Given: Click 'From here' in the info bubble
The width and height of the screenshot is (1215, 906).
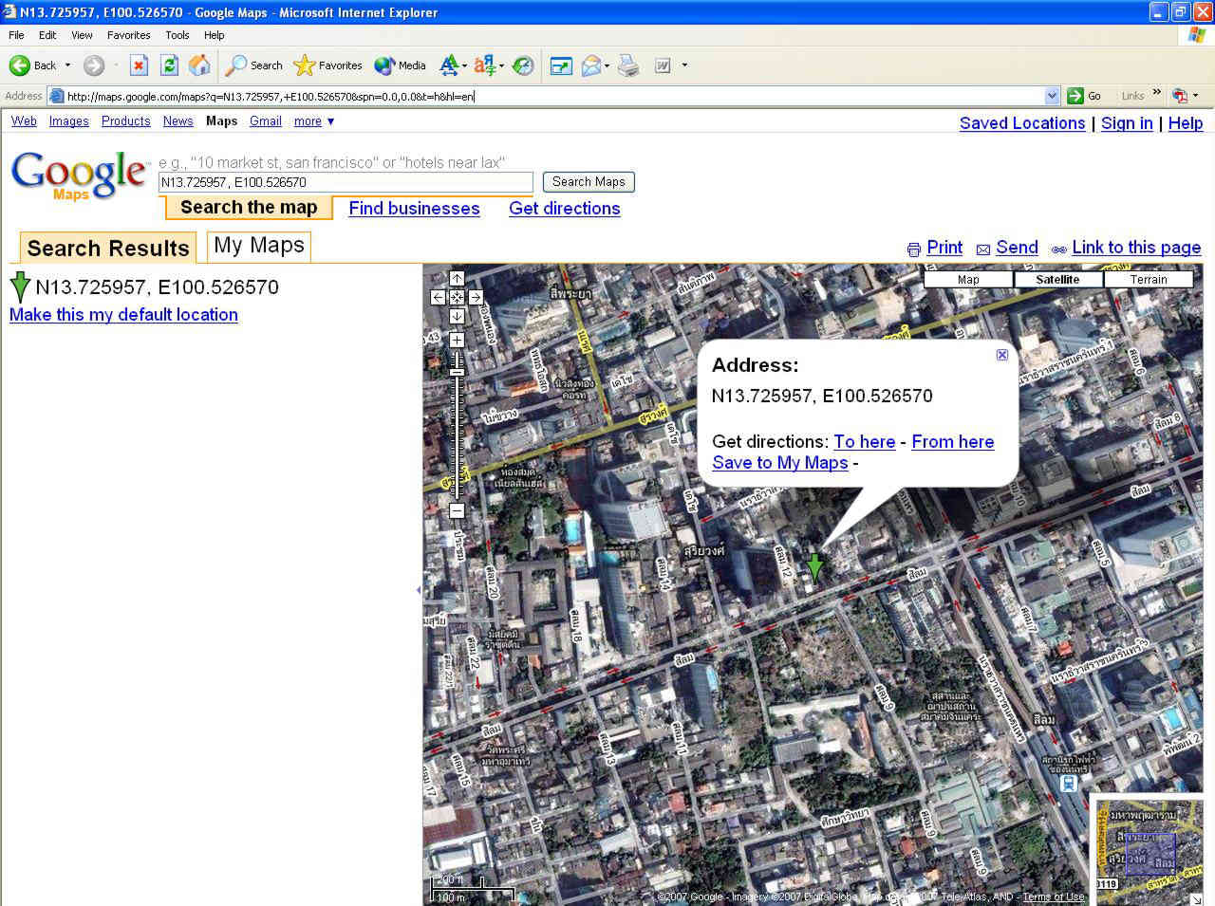Looking at the screenshot, I should 953,442.
